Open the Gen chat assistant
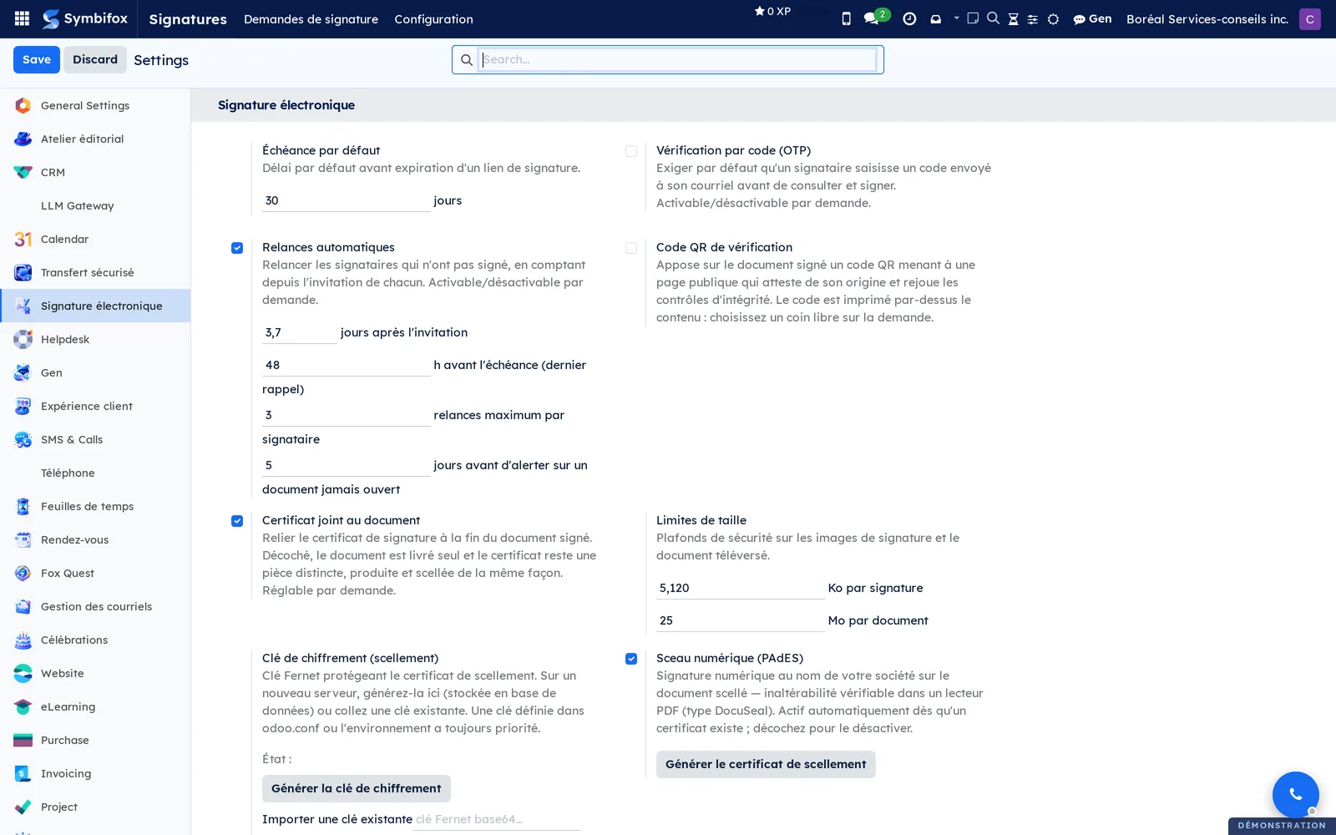 tap(1092, 18)
